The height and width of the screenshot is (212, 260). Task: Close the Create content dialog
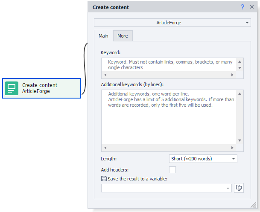pos(251,7)
